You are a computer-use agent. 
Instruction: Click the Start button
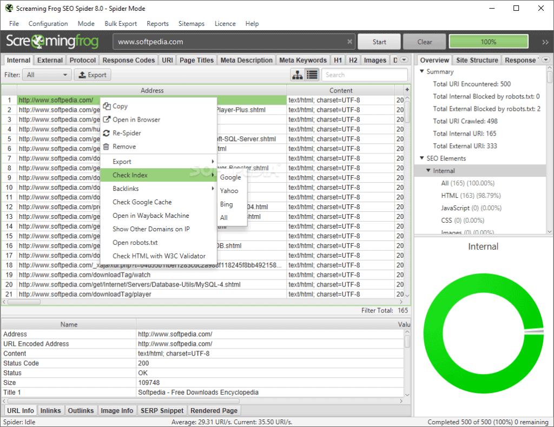pos(379,42)
